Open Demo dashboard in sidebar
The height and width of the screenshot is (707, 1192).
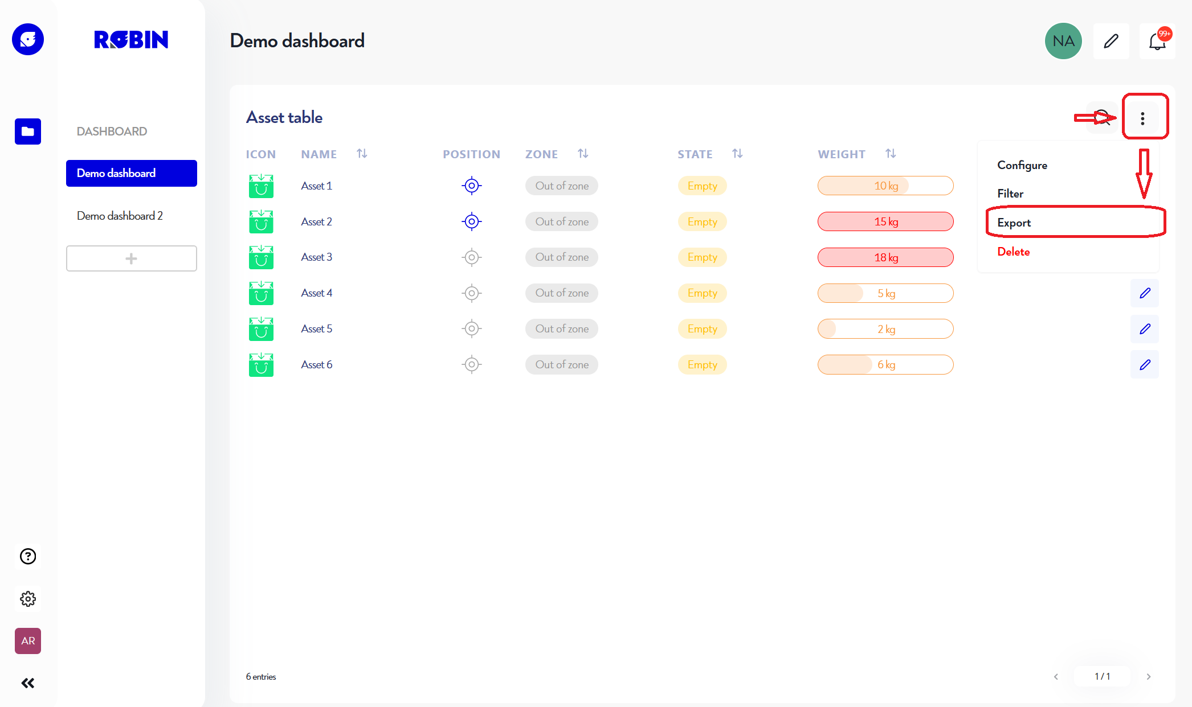coord(132,173)
